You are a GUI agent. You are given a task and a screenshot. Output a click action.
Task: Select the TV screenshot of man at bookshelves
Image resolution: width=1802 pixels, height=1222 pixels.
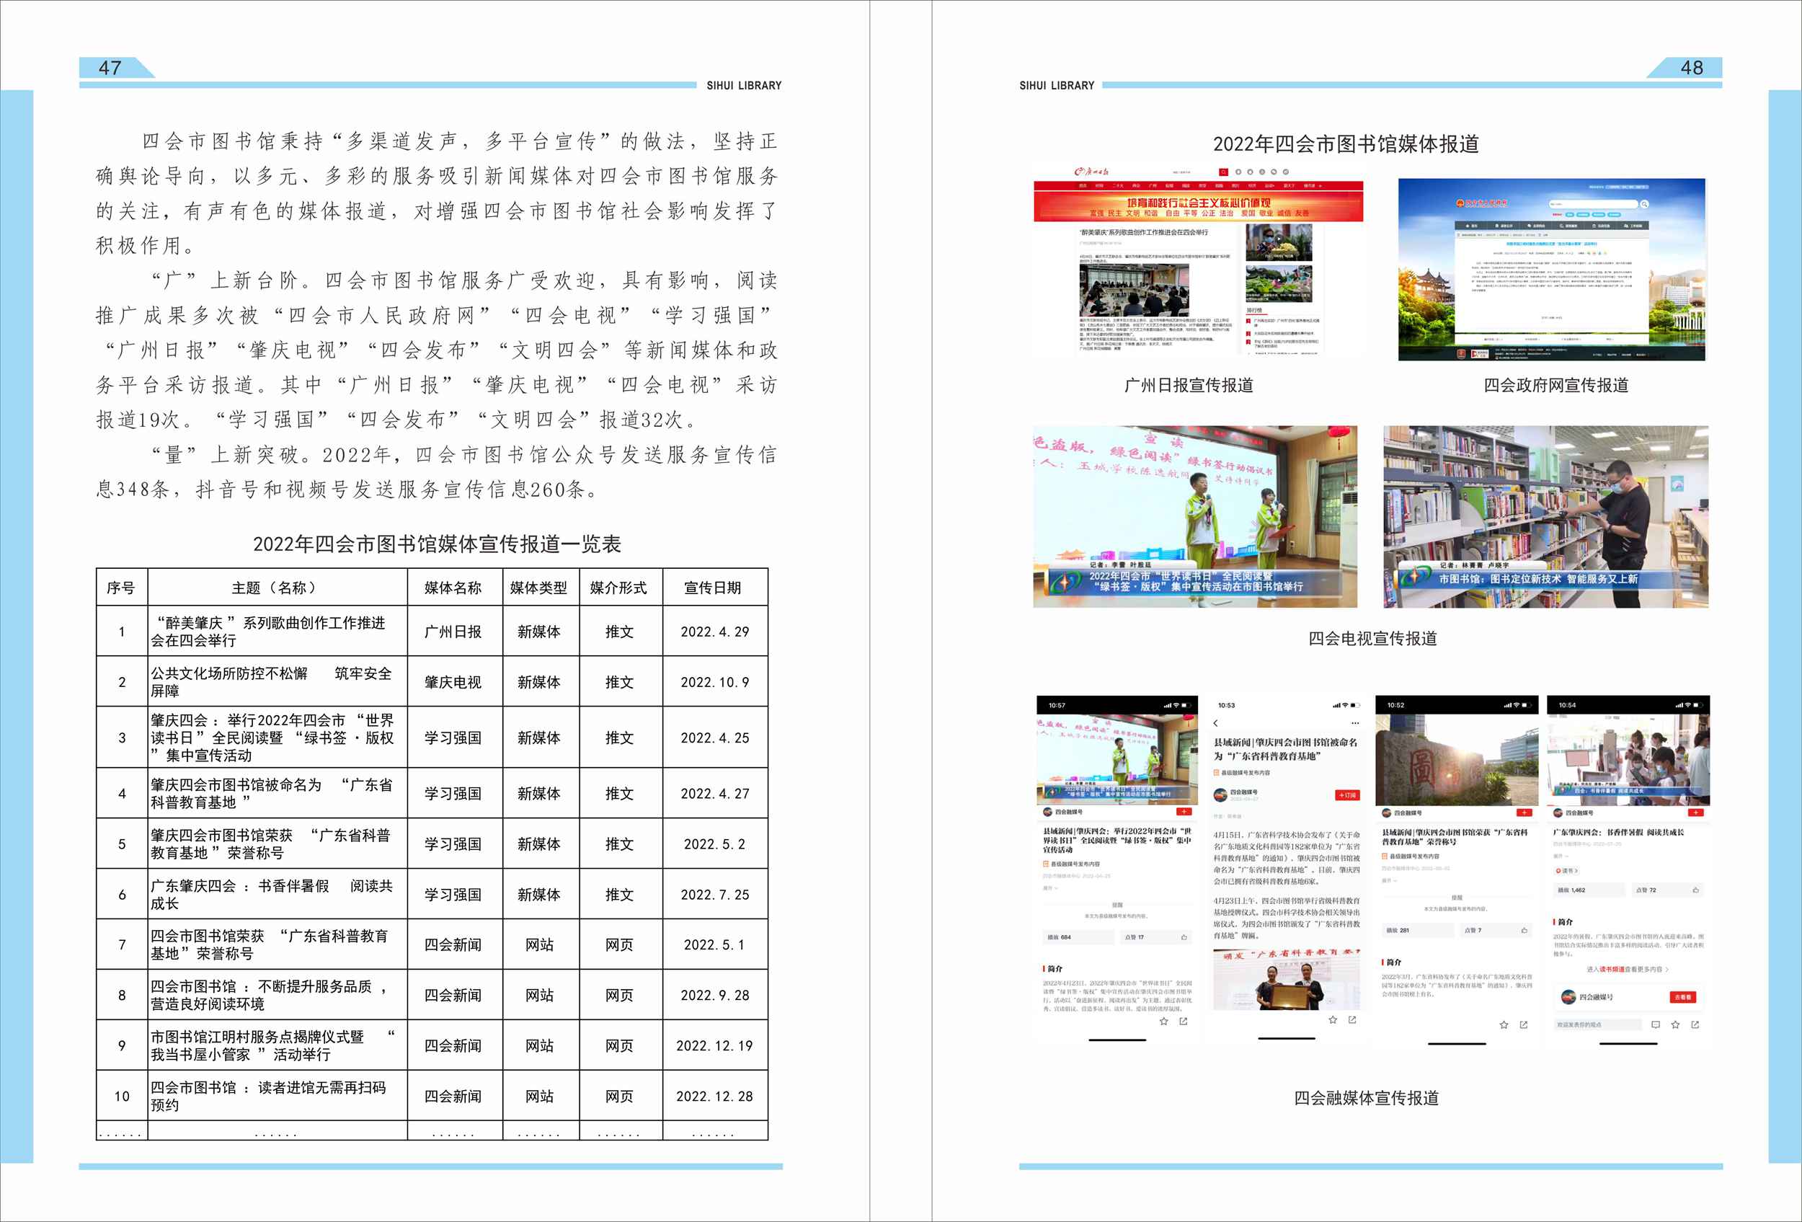(x=1546, y=516)
